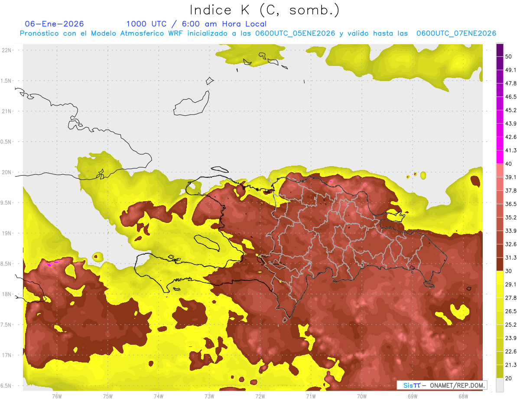The width and height of the screenshot is (520, 402).
Task: Click the "74W" longitude label
Action: pyautogui.click(x=159, y=396)
